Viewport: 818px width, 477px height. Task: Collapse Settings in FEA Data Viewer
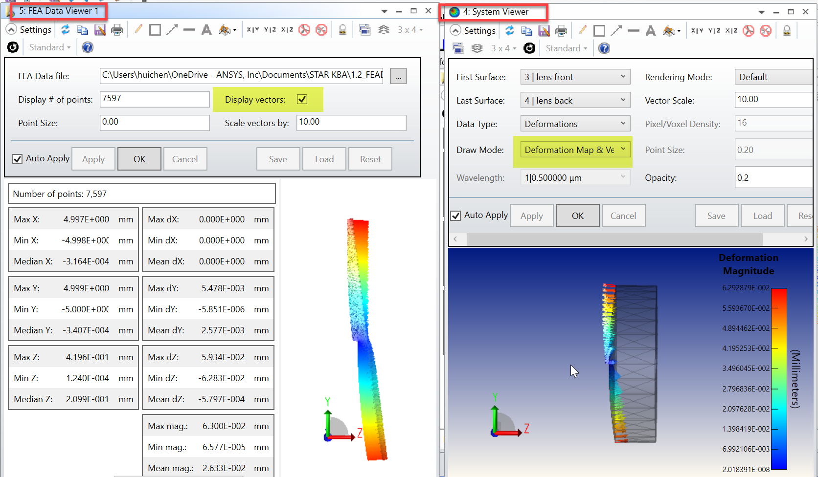(11, 30)
